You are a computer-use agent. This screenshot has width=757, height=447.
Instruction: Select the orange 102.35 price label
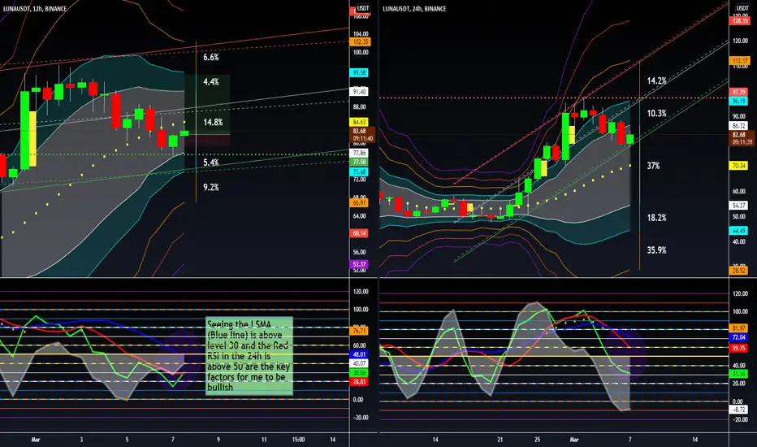click(x=361, y=42)
